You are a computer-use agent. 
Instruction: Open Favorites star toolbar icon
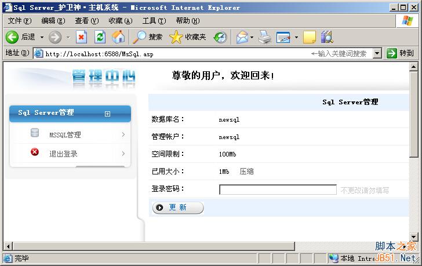tap(176, 37)
